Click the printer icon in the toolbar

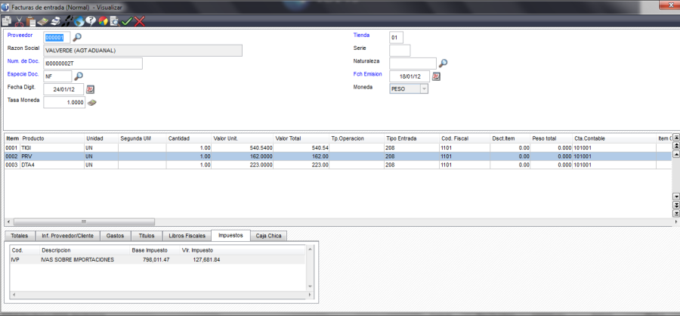click(x=55, y=21)
